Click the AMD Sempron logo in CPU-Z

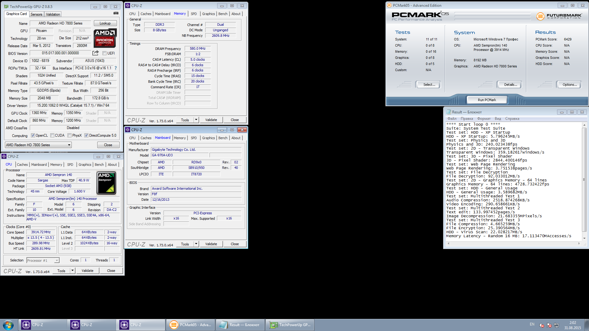tap(106, 183)
